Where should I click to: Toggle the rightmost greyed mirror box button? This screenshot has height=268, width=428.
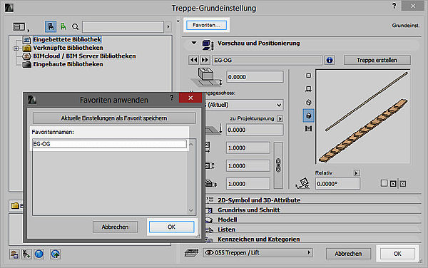[403, 184]
